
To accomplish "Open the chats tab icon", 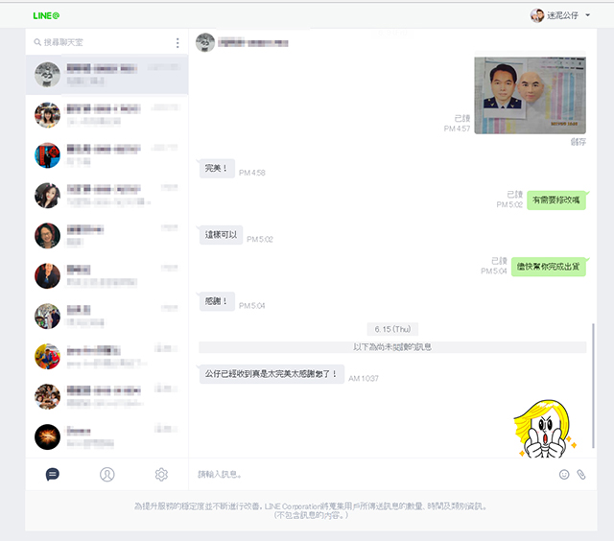I will (53, 474).
